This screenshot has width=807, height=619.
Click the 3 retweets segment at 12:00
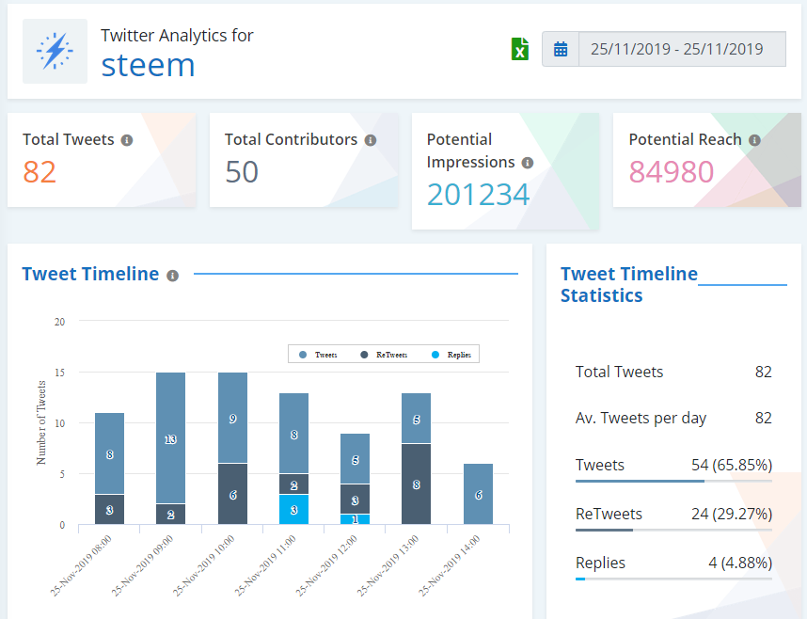[x=356, y=499]
